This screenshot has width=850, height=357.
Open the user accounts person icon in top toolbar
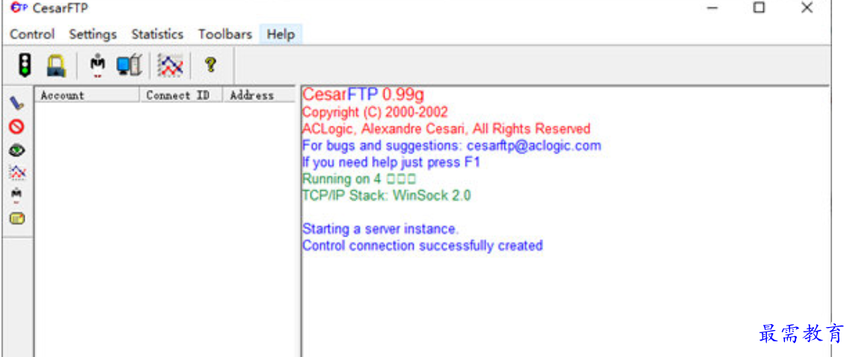pyautogui.click(x=97, y=66)
